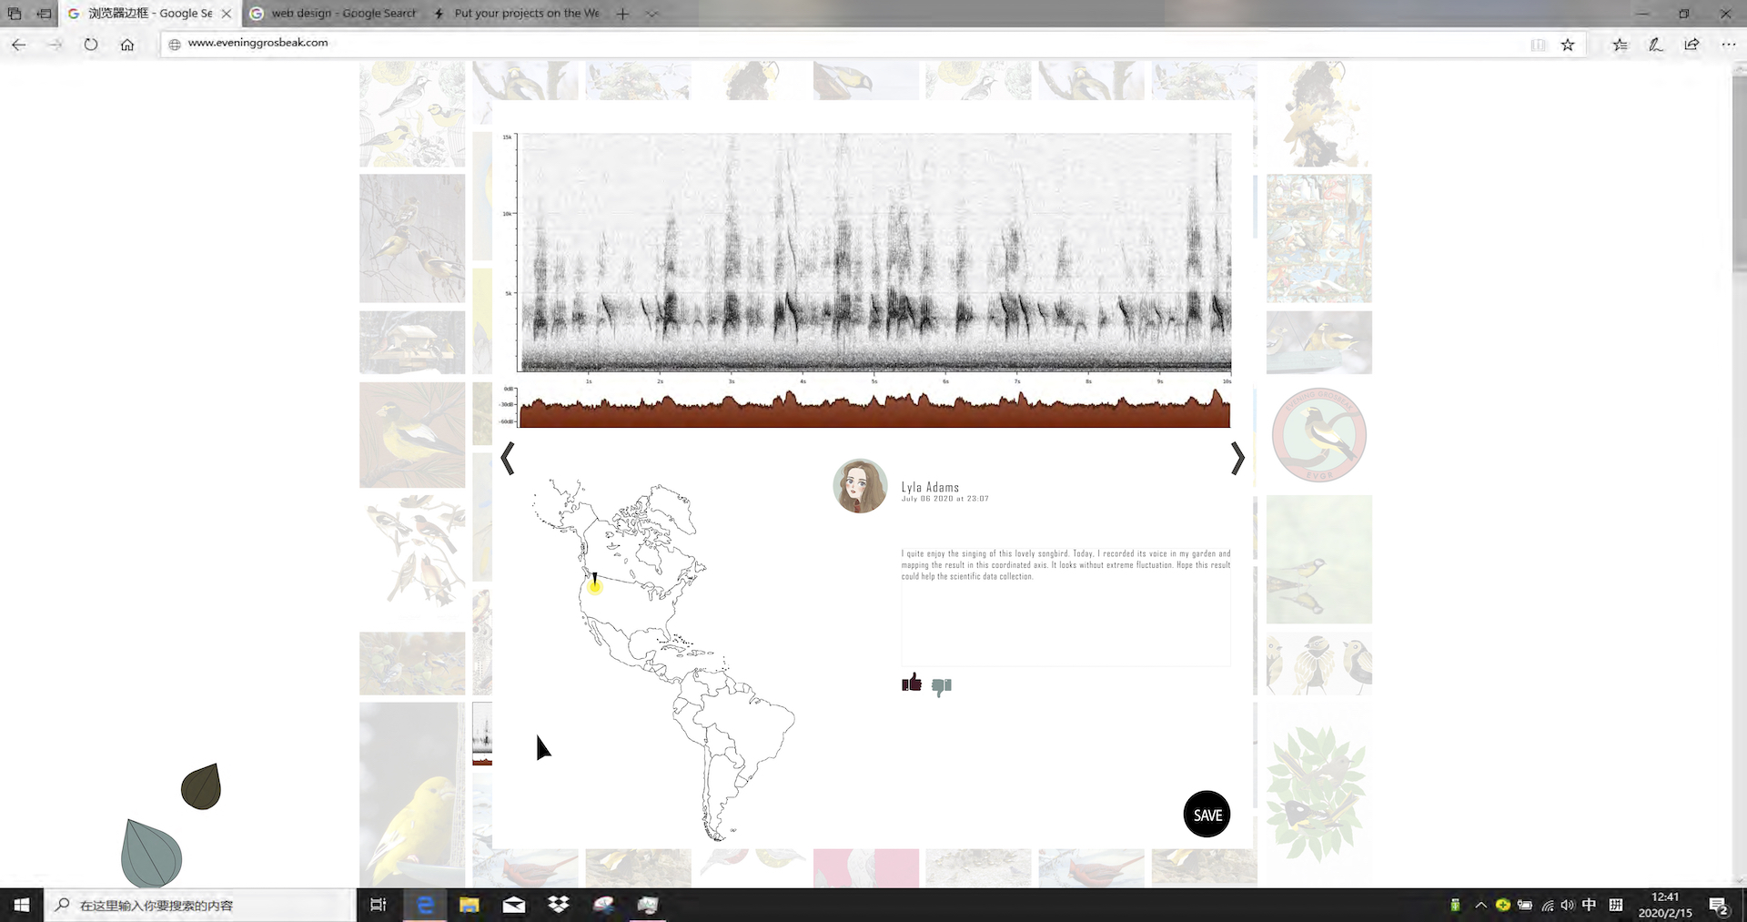Add page to favorites with star icon
The image size is (1747, 922).
tap(1568, 45)
